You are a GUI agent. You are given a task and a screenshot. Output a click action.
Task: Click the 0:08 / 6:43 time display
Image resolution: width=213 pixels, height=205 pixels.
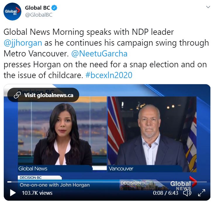[165, 193]
